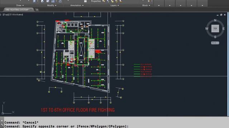This screenshot has width=229, height=128.
Task: Expand the Draw panel dropdown
Action: click(x=20, y=5)
